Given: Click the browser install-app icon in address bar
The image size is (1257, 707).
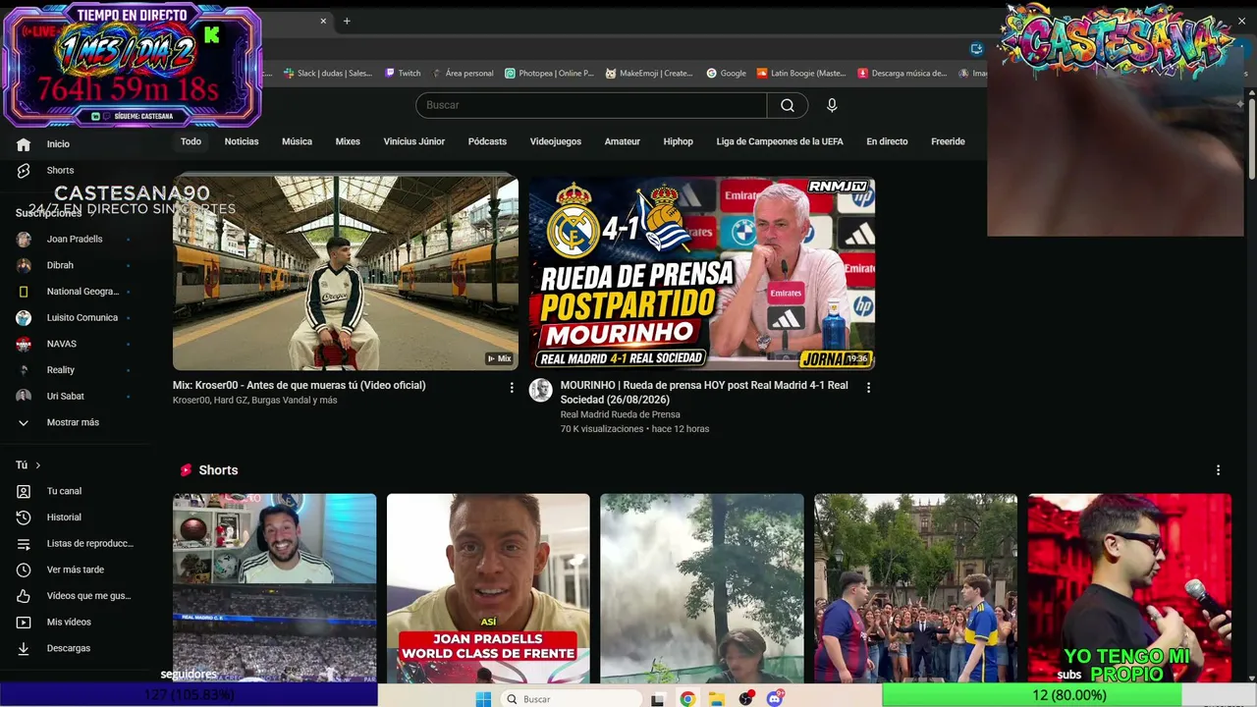Looking at the screenshot, I should (976, 49).
